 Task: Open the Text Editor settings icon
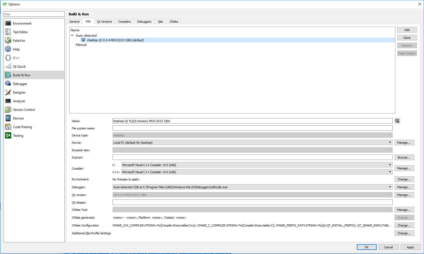pyautogui.click(x=8, y=32)
